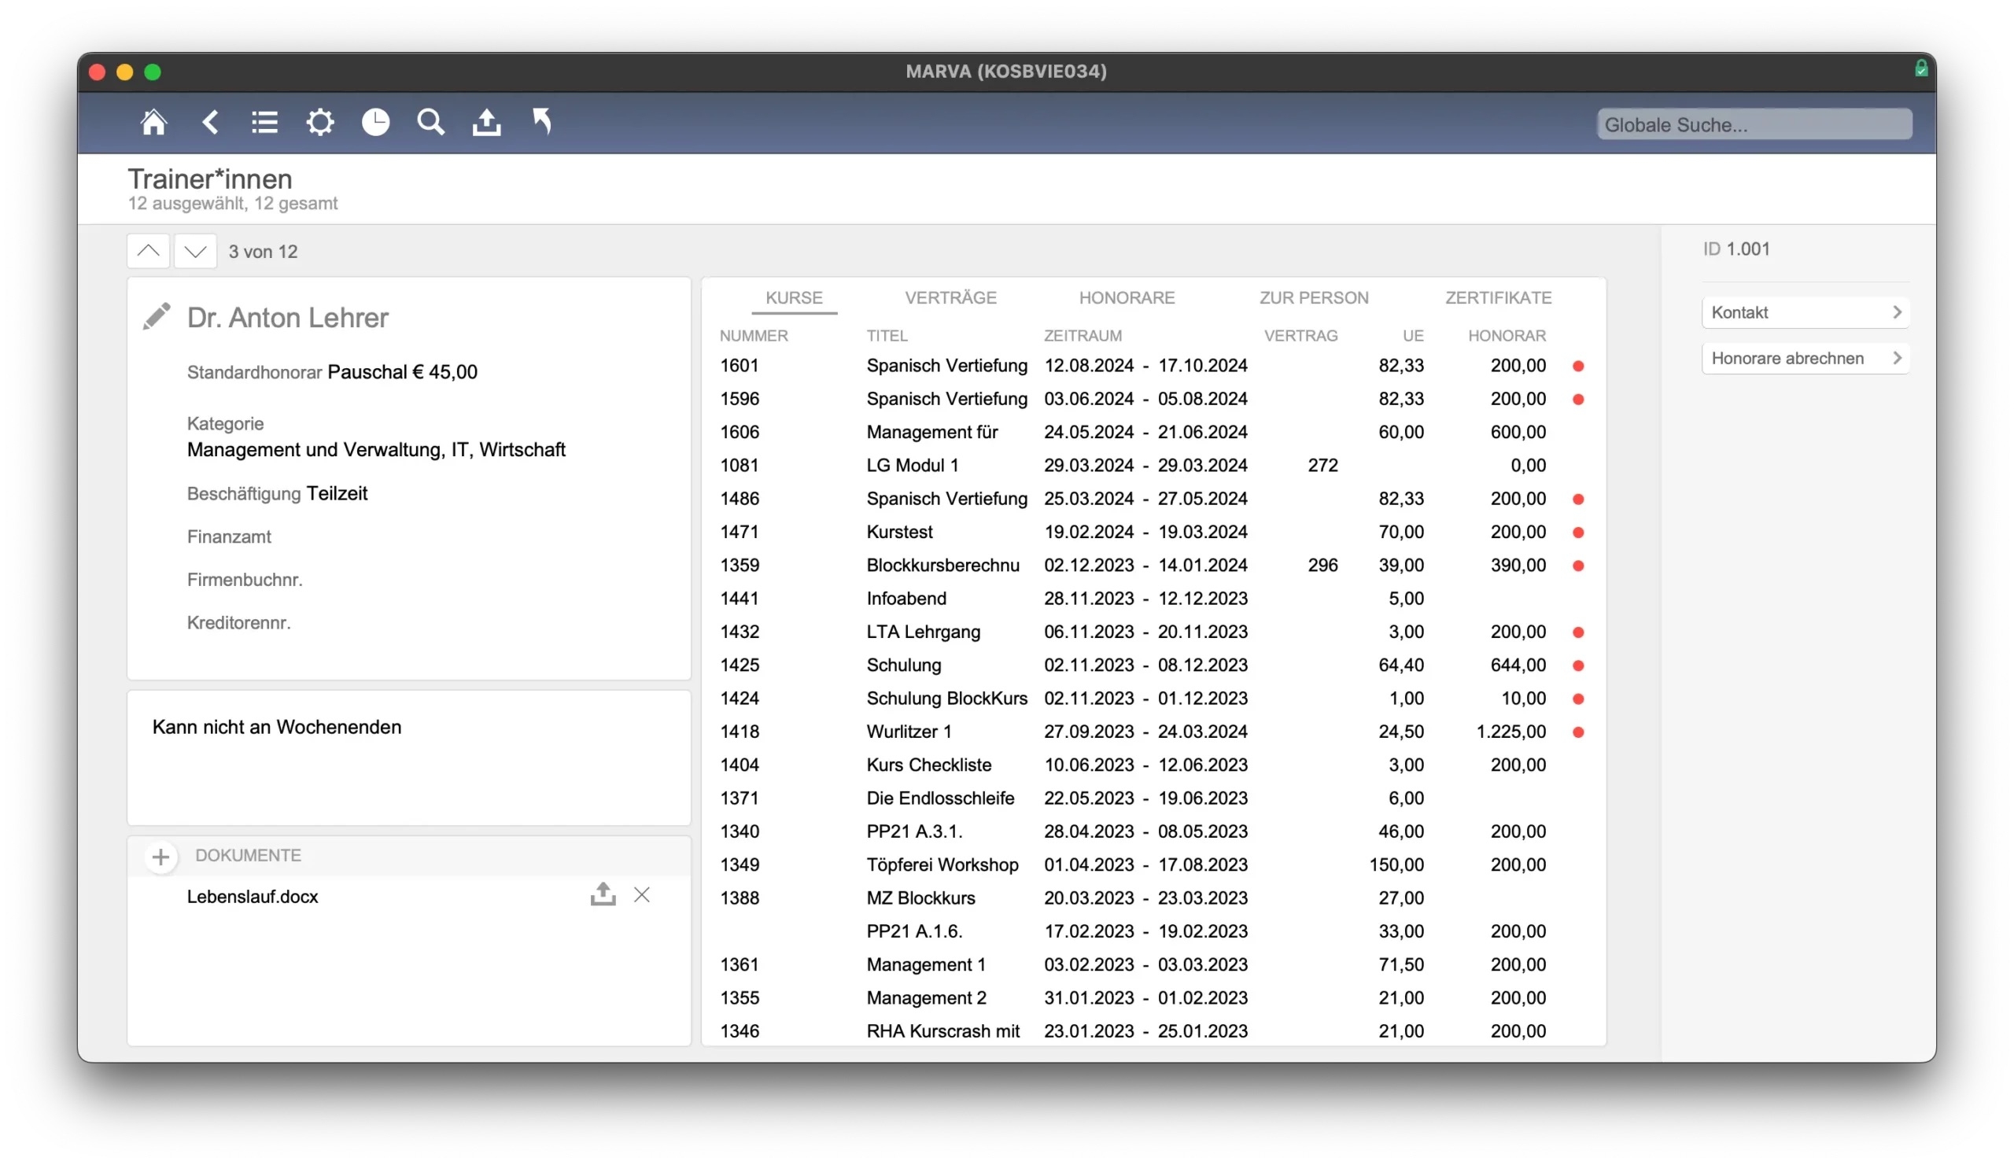Open the Zertifikate tab
The image size is (2014, 1165).
[1498, 298]
